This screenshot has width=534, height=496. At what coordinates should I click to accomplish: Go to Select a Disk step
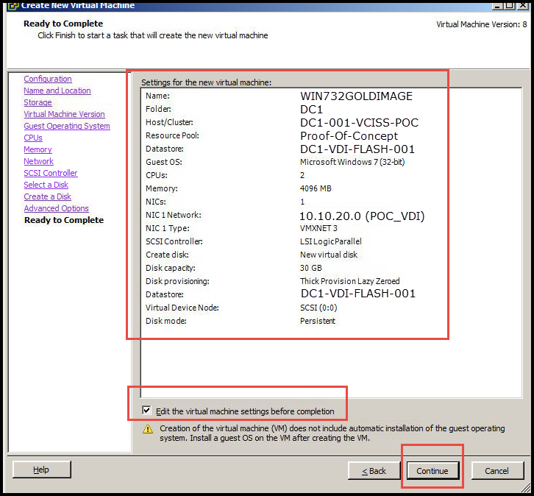pyautogui.click(x=46, y=185)
